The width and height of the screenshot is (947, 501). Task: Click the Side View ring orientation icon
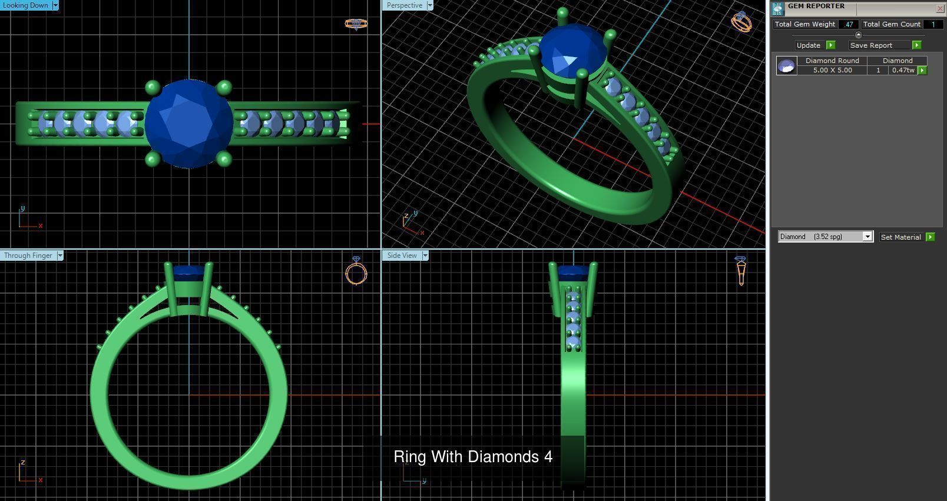(741, 270)
